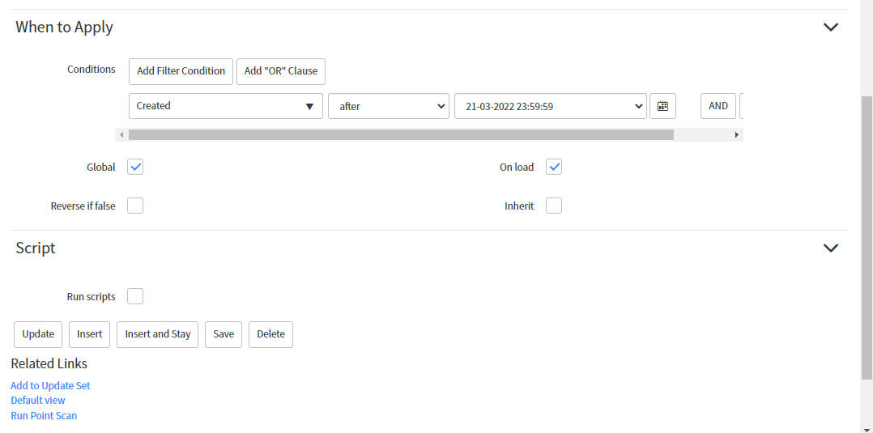Screen dimensions: 873x433
Task: Collapse the When to Apply section chevron
Action: pos(831,27)
